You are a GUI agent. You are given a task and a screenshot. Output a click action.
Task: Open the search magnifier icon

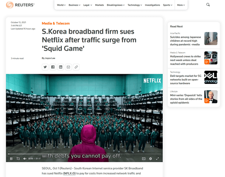tap(208, 5)
